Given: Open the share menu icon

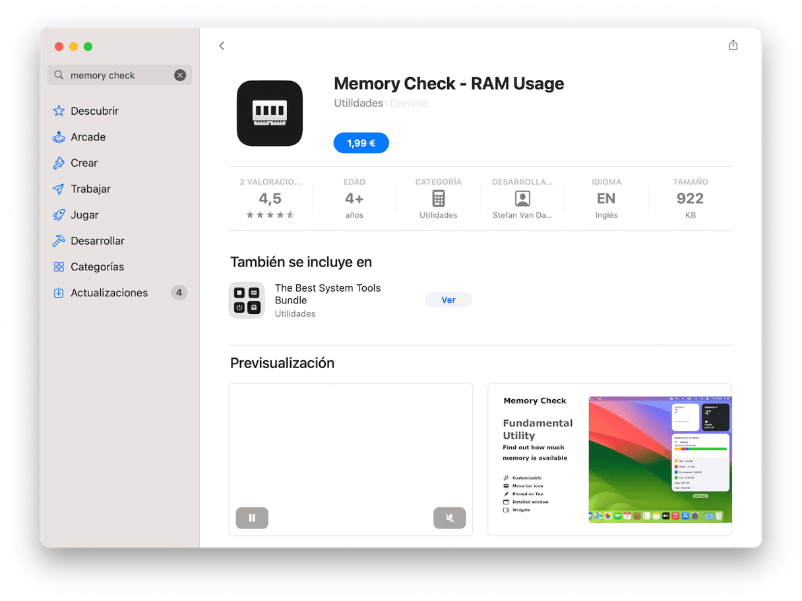Looking at the screenshot, I should pyautogui.click(x=733, y=45).
